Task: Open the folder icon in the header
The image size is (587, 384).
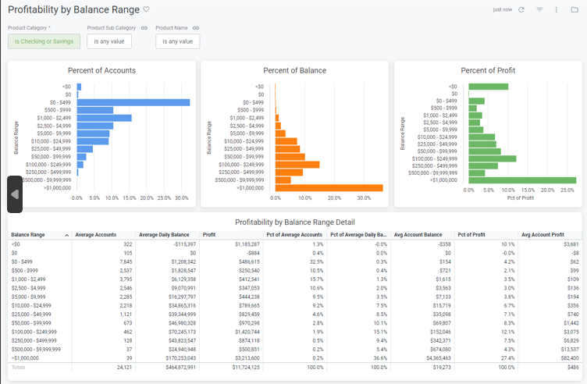Action: (x=575, y=9)
